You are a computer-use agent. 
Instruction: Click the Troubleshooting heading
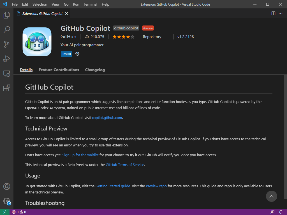tap(45, 203)
